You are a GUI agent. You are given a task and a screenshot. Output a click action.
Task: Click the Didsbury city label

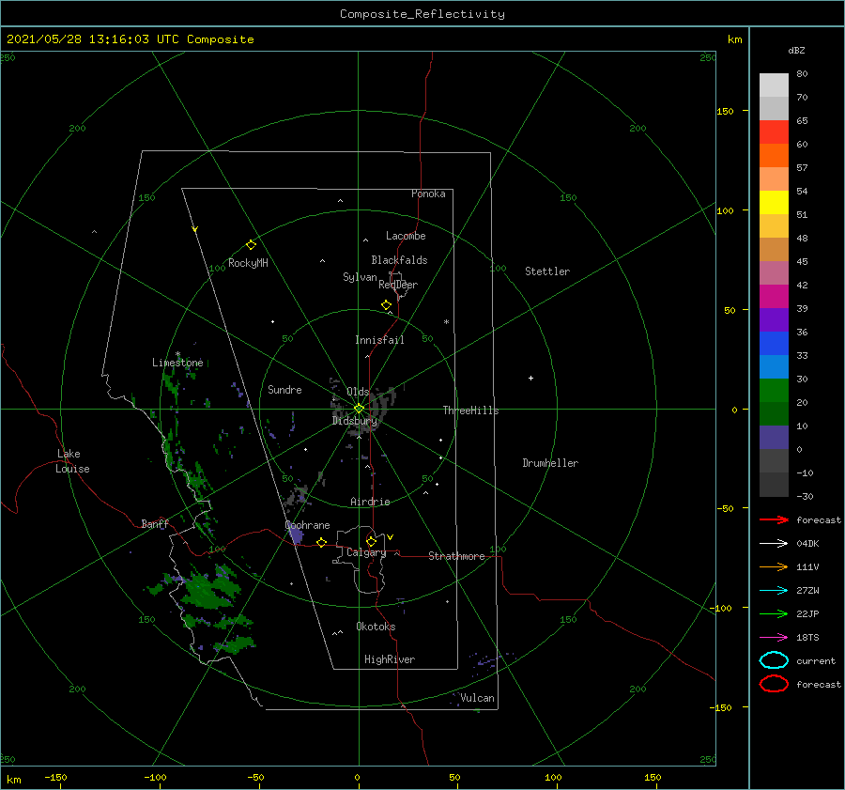click(355, 421)
